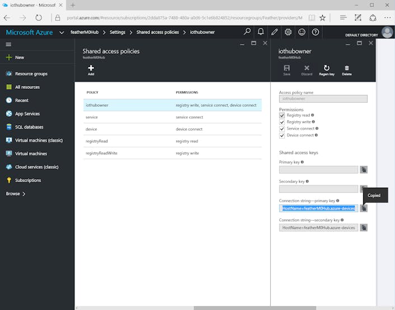Click the Regen key icon

(327, 68)
